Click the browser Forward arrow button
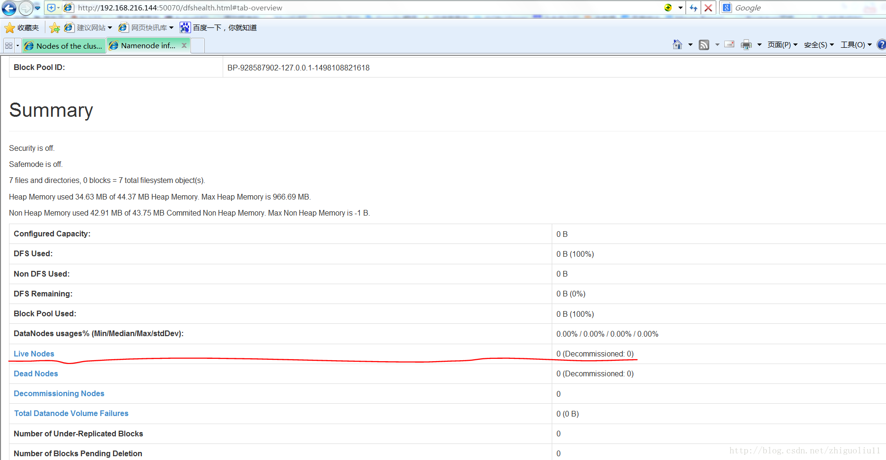Viewport: 886px width, 460px height. (x=26, y=8)
